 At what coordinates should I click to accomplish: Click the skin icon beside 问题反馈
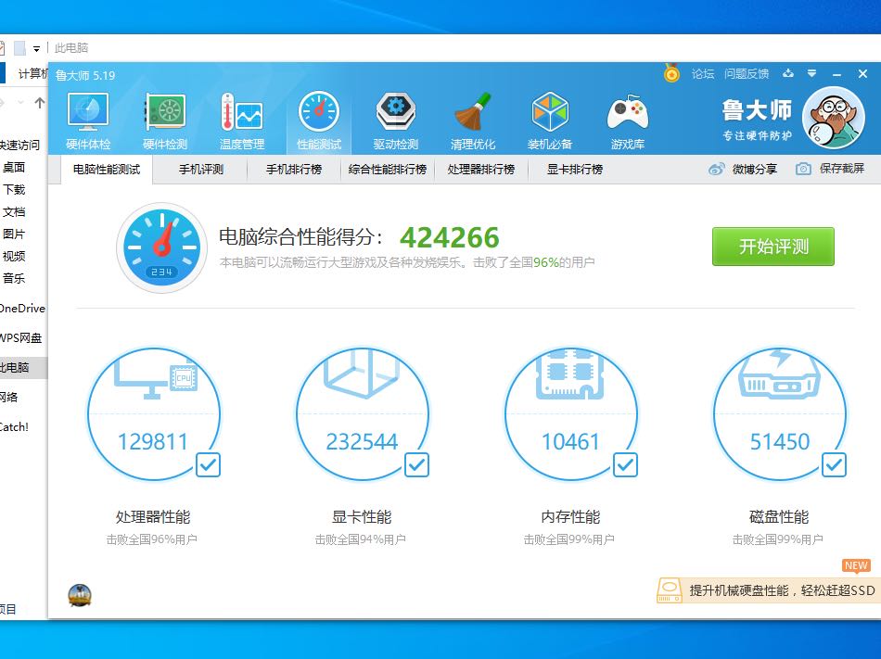tap(788, 73)
